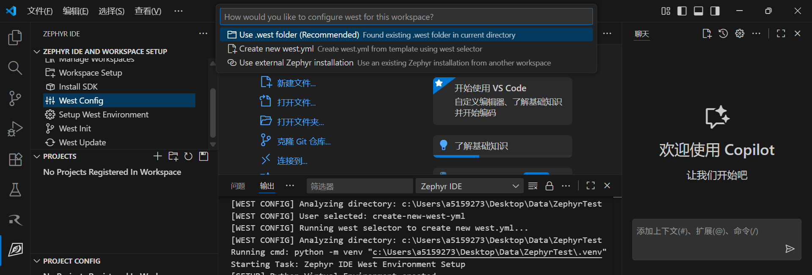812x275 pixels.
Task: Open additional panel tabs ellipsis
Action: click(x=290, y=186)
